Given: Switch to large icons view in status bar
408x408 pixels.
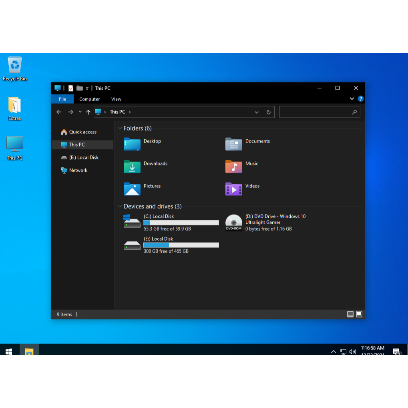Looking at the screenshot, I should tap(359, 314).
